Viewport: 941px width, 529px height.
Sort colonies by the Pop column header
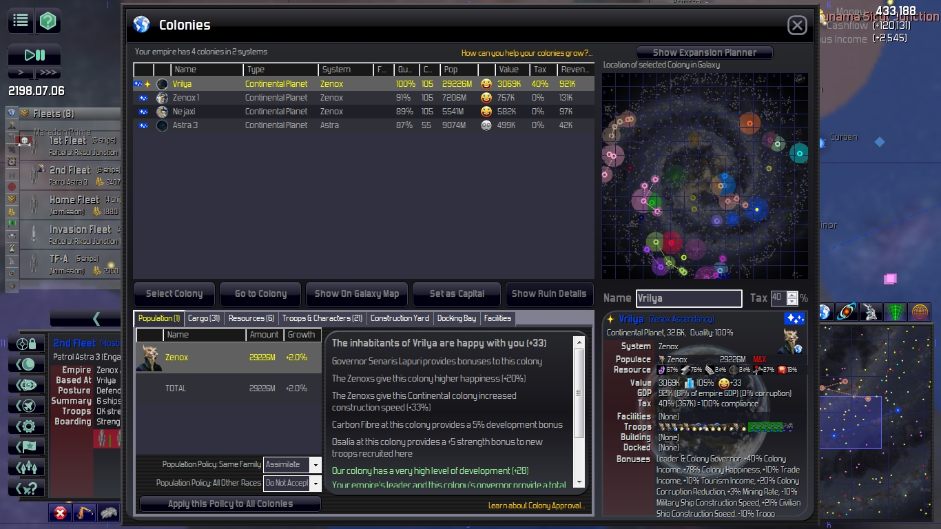click(459, 70)
